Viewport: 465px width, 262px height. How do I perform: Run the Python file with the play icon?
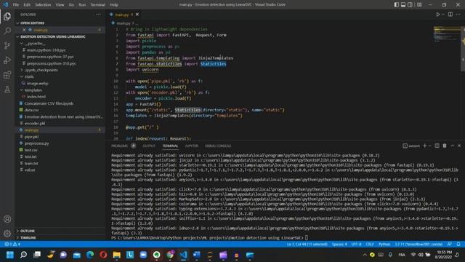(x=438, y=15)
